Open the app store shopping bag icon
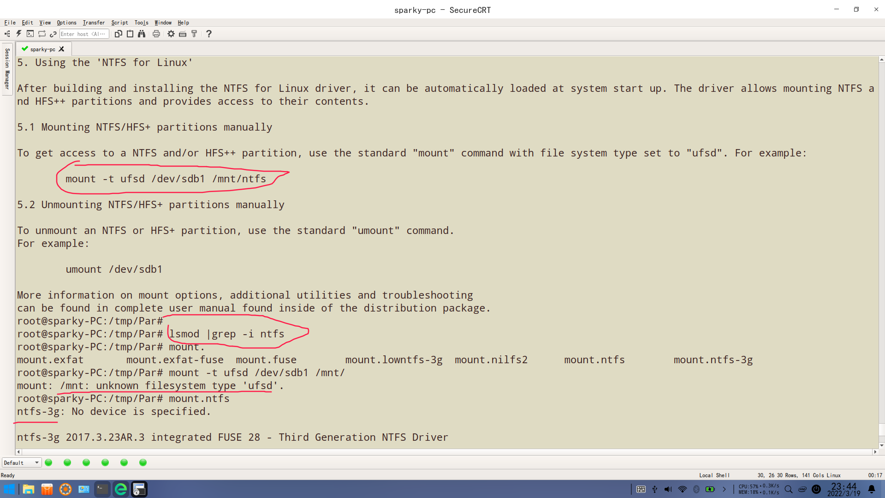Viewport: 885px width, 498px height. tap(47, 489)
